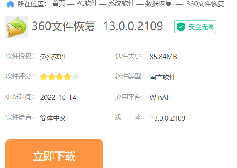Open the 系统软件 breadcrumb category
The image size is (237, 168).
[121, 4]
